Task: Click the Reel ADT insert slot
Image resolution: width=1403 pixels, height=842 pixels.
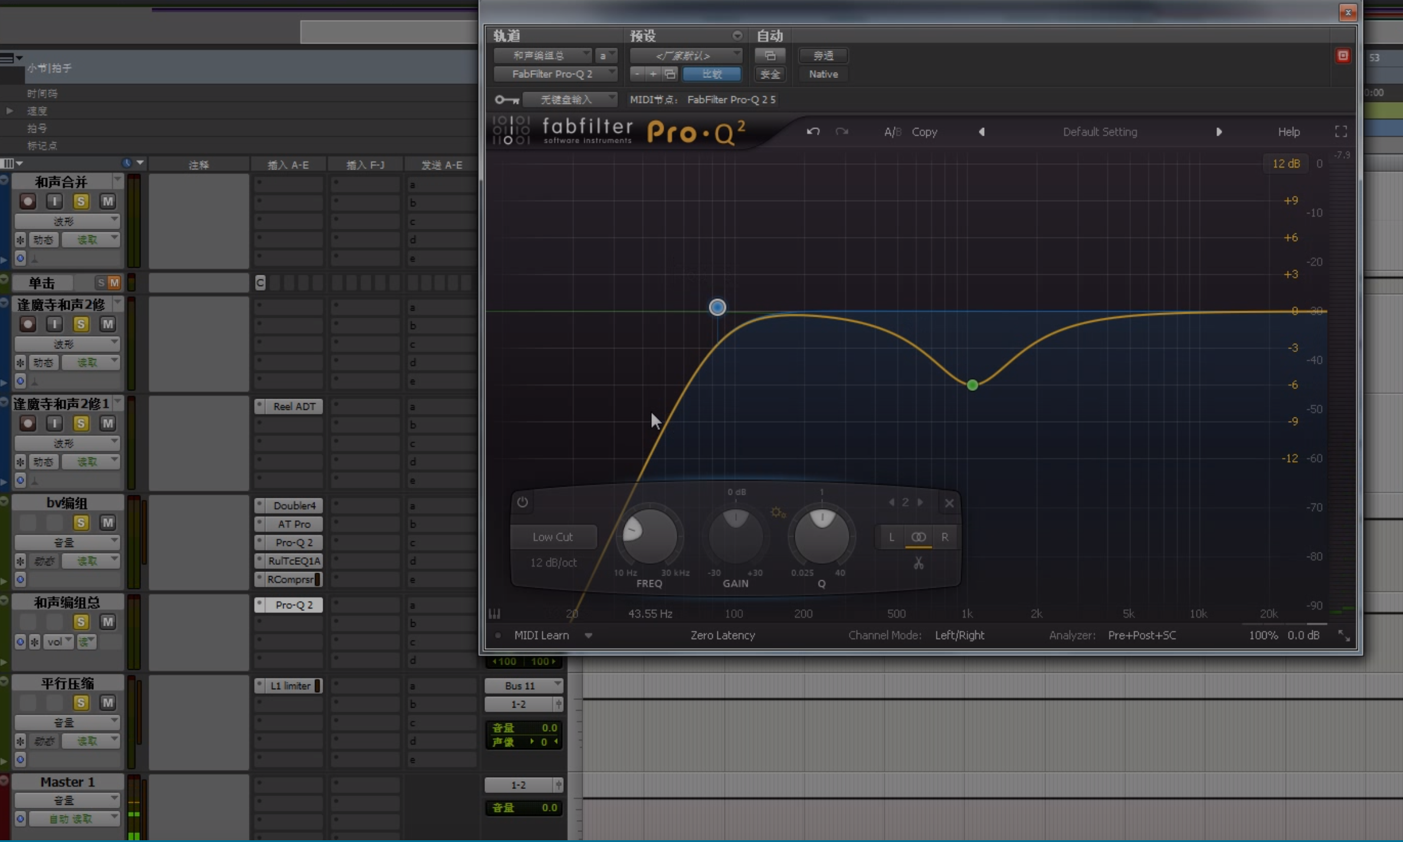Action: pos(293,406)
